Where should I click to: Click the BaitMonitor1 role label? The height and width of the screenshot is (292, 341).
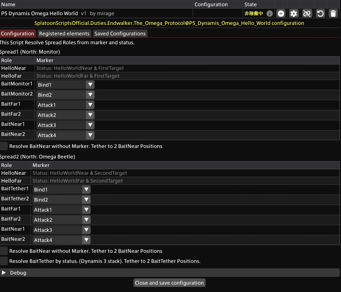tap(17, 83)
